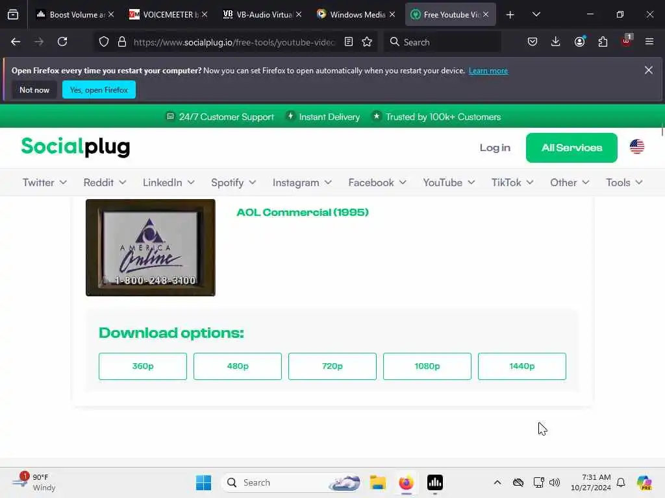The width and height of the screenshot is (665, 498).
Task: Open the audio bars app in taskbar
Action: click(x=434, y=482)
